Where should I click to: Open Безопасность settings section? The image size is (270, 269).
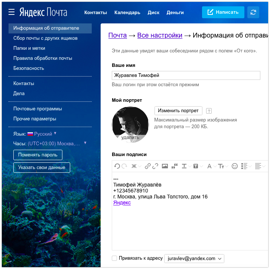click(x=29, y=68)
